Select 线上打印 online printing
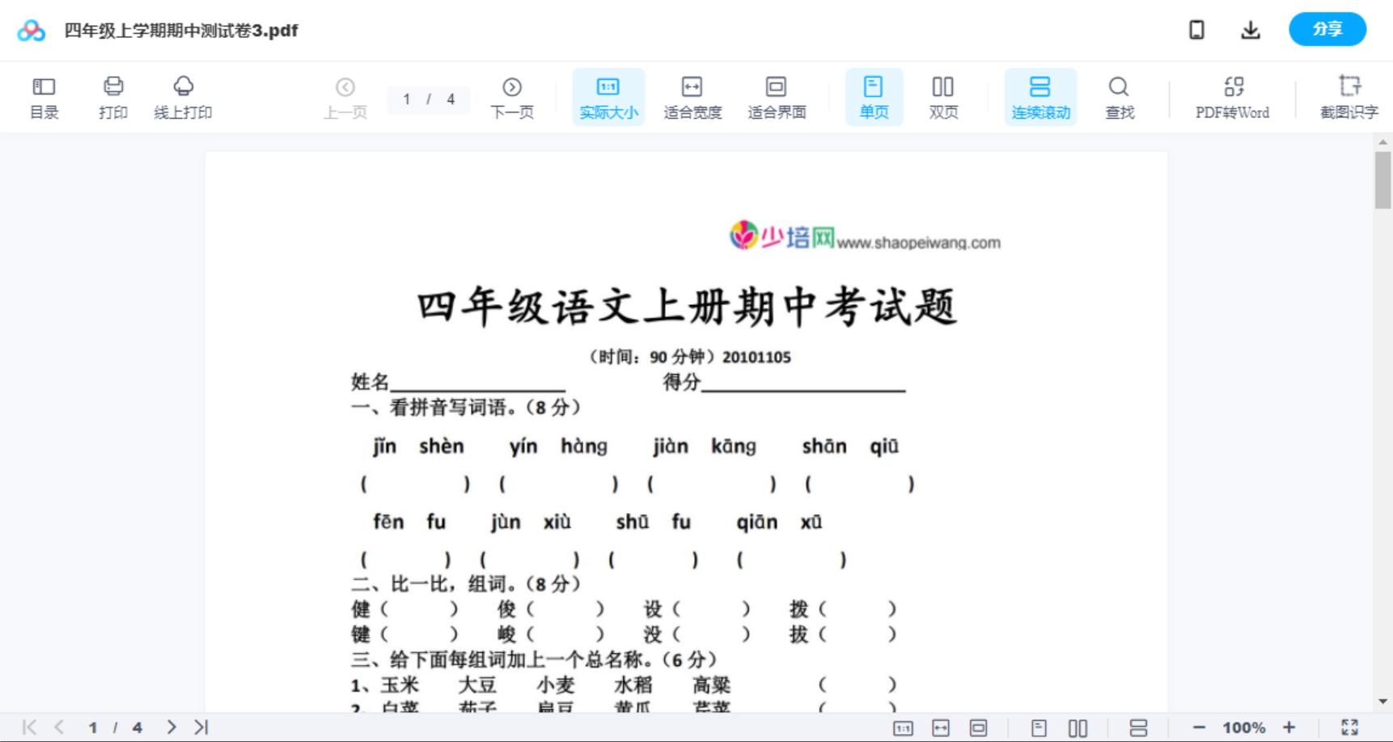The image size is (1393, 742). (x=183, y=96)
